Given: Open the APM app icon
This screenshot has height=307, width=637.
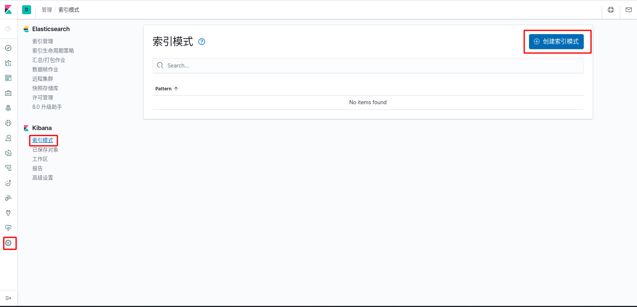Looking at the screenshot, I should coord(8,168).
